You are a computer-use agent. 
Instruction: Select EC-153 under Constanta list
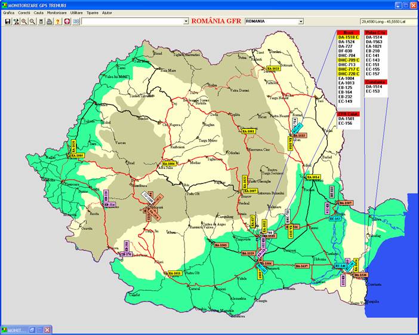pos(372,91)
